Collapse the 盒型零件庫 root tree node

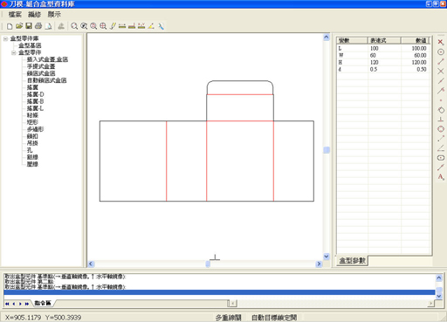pyautogui.click(x=5, y=38)
